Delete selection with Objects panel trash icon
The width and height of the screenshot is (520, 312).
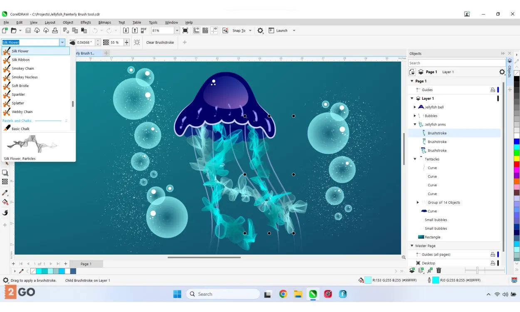[438, 270]
